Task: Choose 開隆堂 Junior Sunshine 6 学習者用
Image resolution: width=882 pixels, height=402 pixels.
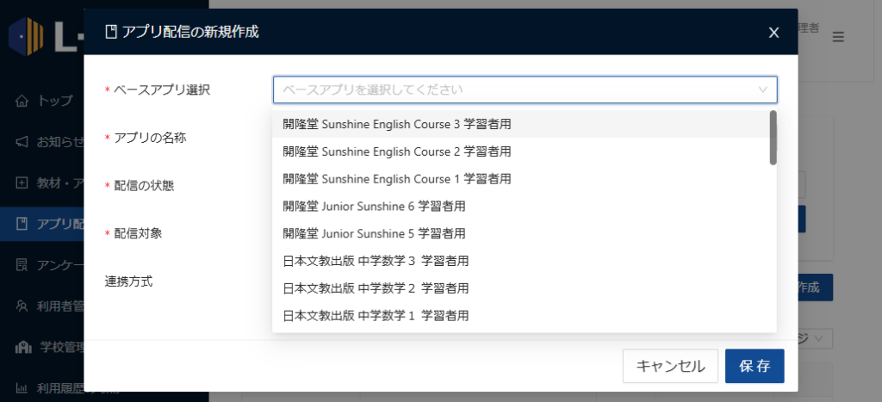Action: (x=521, y=207)
